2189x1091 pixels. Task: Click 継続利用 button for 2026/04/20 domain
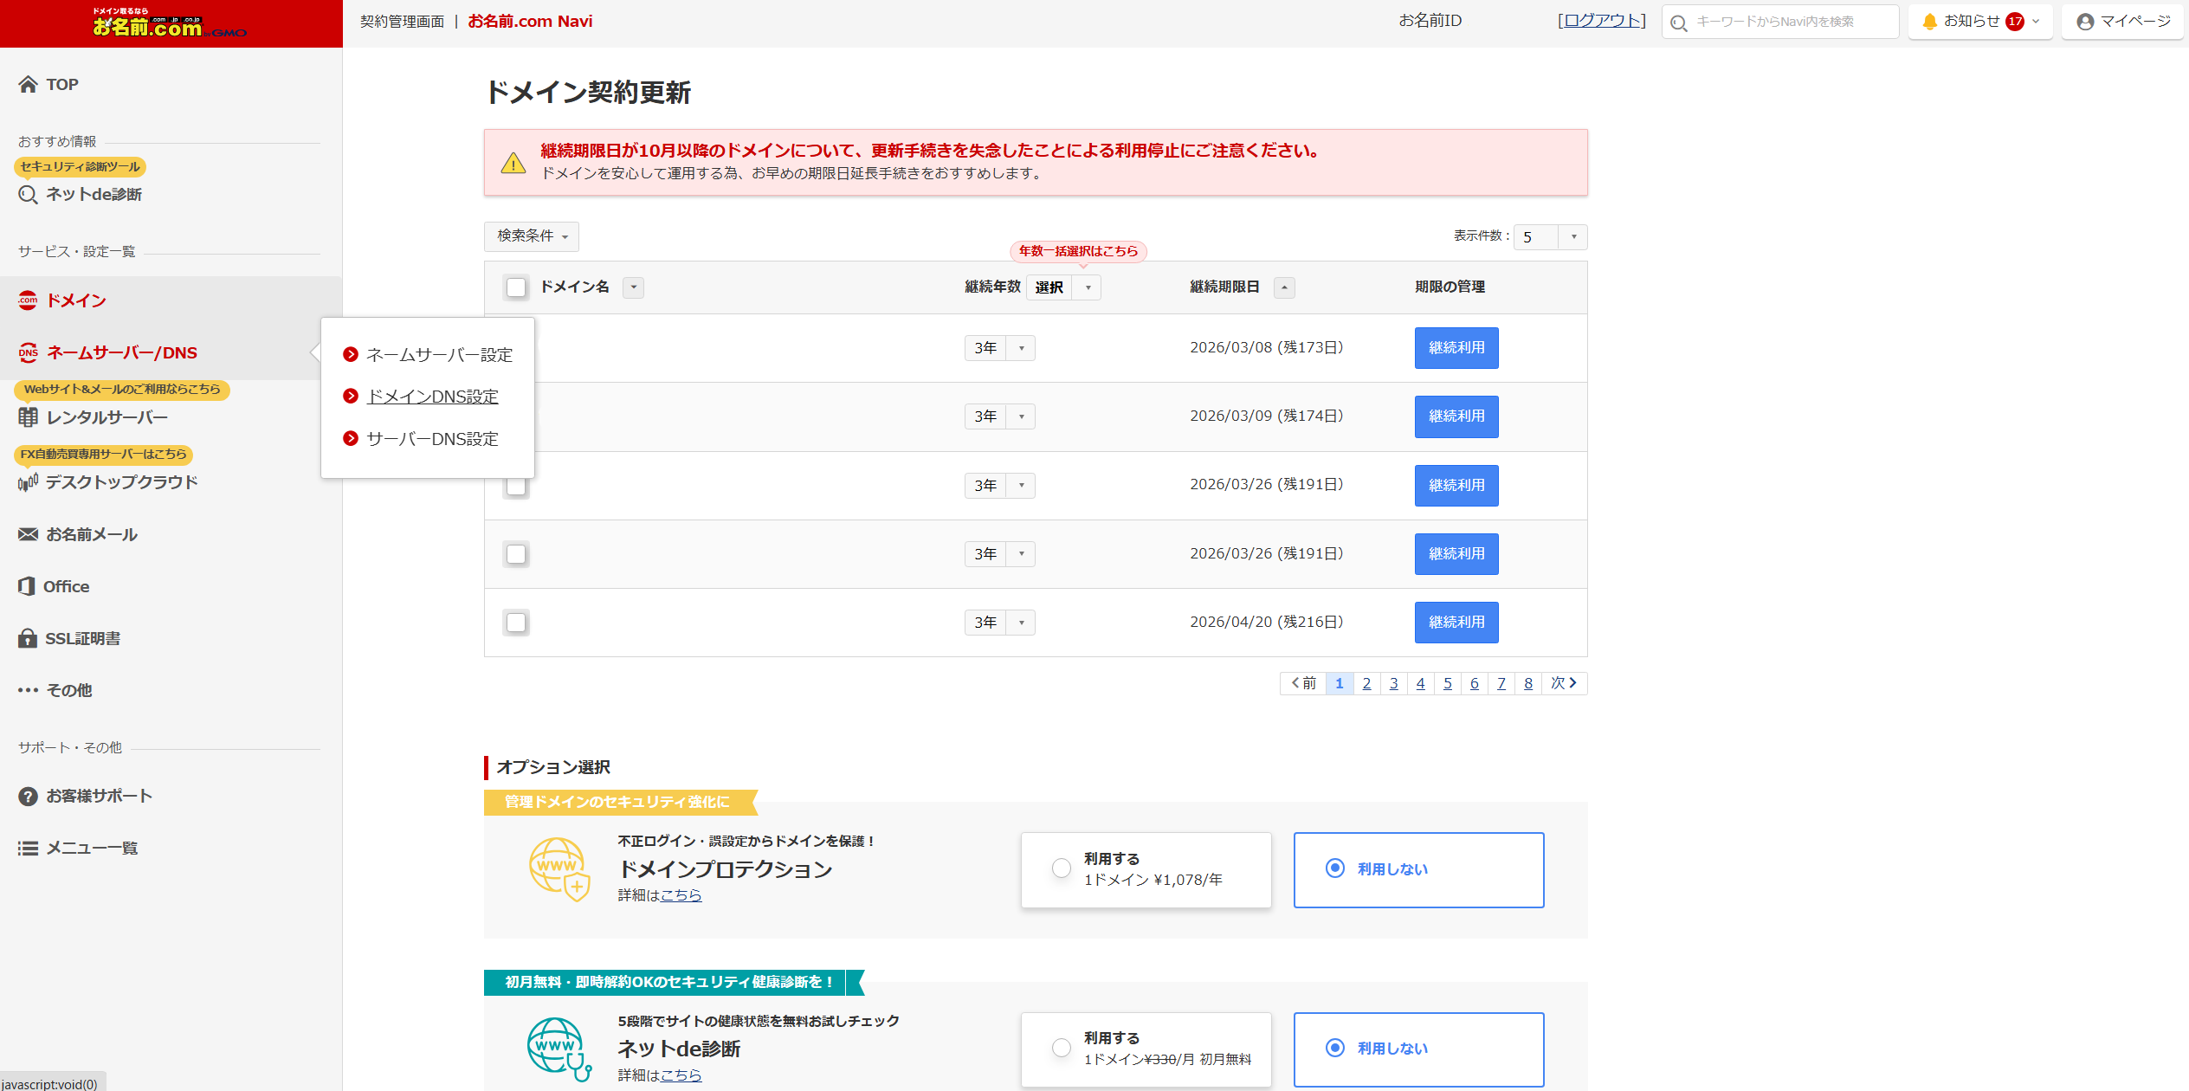(x=1456, y=622)
